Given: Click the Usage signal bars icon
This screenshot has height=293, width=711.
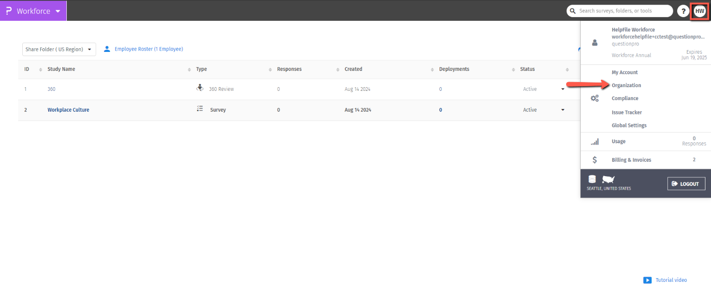Looking at the screenshot, I should [x=595, y=142].
